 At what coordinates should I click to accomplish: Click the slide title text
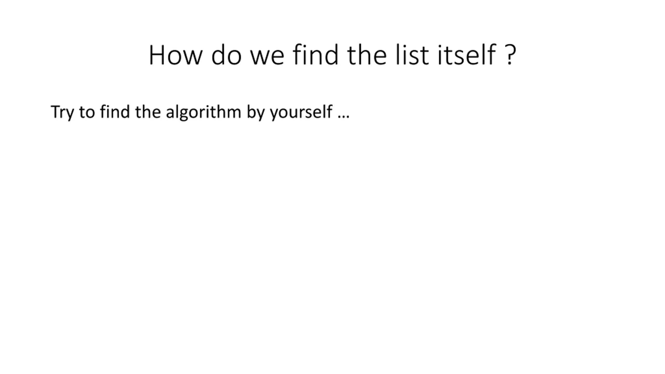pos(332,55)
